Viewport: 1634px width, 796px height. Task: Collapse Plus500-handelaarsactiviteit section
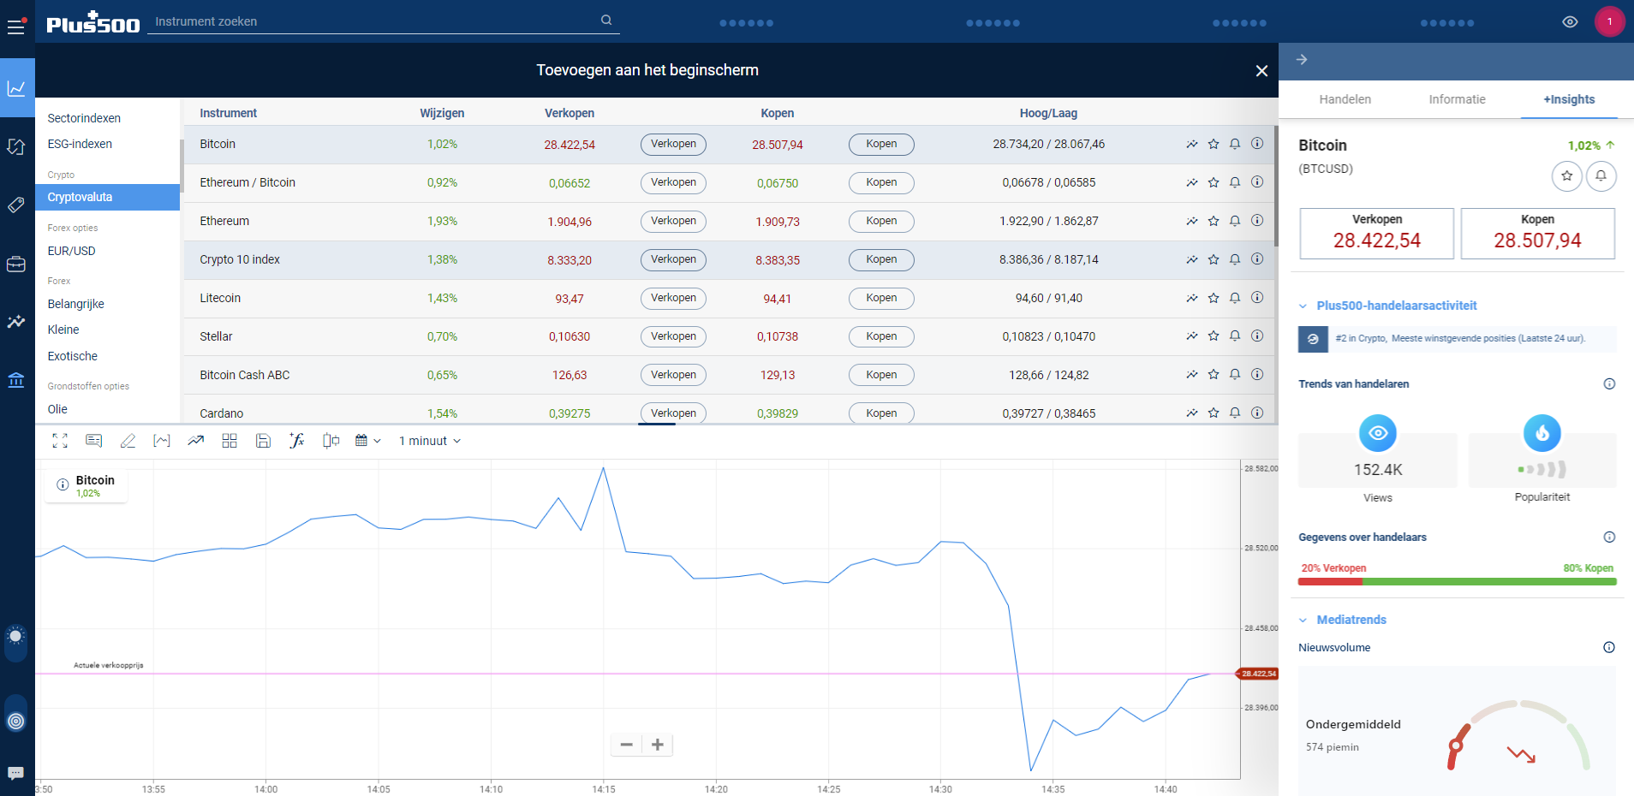pos(1303,306)
